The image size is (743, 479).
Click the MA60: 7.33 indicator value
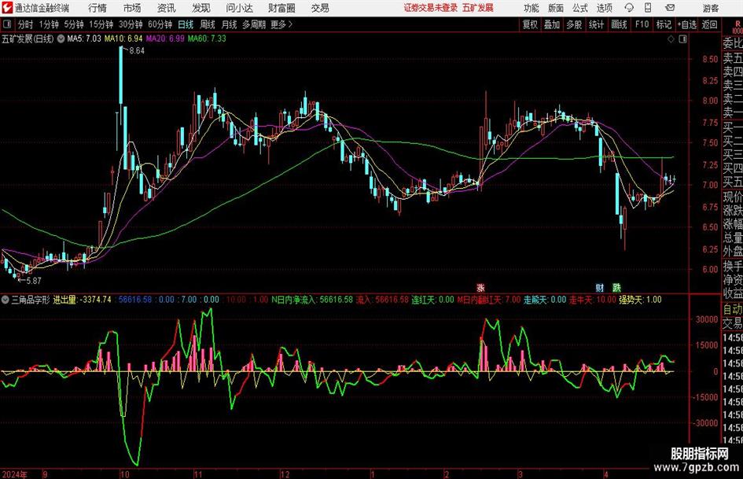click(x=207, y=39)
